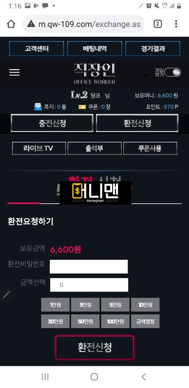189x388 pixels.
Task: Click the red-outlined 환전신청 submit button
Action: click(94, 347)
